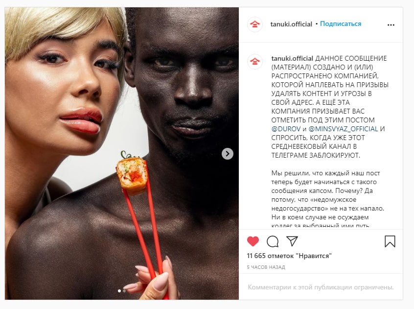Image resolution: width=414 pixels, height=309 pixels.
Task: Click the 5 ЧАСОВ НАЗАД timestamp
Action: 266,267
